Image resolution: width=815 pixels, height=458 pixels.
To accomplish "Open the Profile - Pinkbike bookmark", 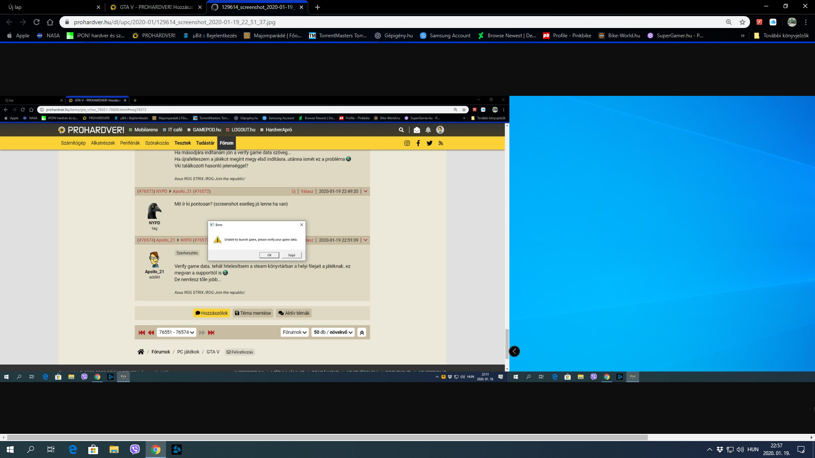I will click(x=567, y=36).
